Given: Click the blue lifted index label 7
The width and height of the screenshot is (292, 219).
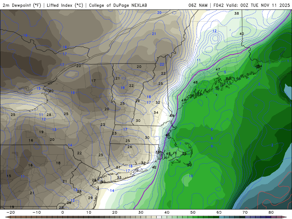Looking at the screenshot, I should tap(180, 144).
